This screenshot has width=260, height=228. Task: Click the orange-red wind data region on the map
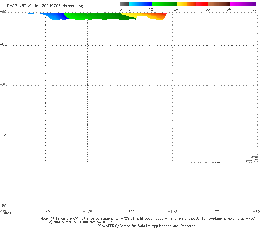pos(154,16)
